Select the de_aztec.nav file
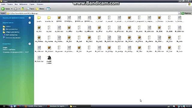192x108 pixels. coord(149,29)
